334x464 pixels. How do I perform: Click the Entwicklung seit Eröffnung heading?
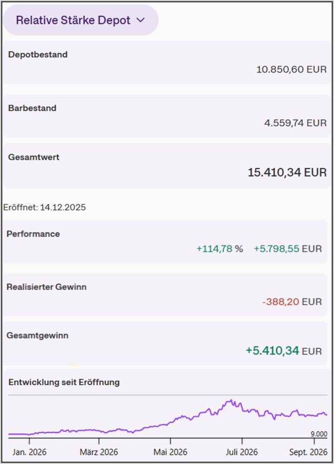click(64, 382)
